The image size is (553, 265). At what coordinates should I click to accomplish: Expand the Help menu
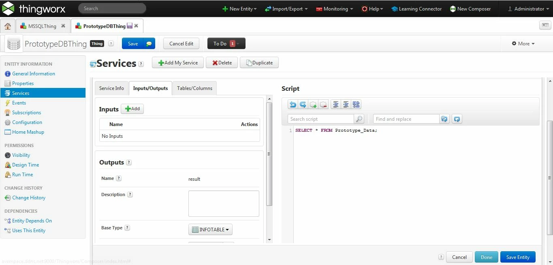click(372, 9)
